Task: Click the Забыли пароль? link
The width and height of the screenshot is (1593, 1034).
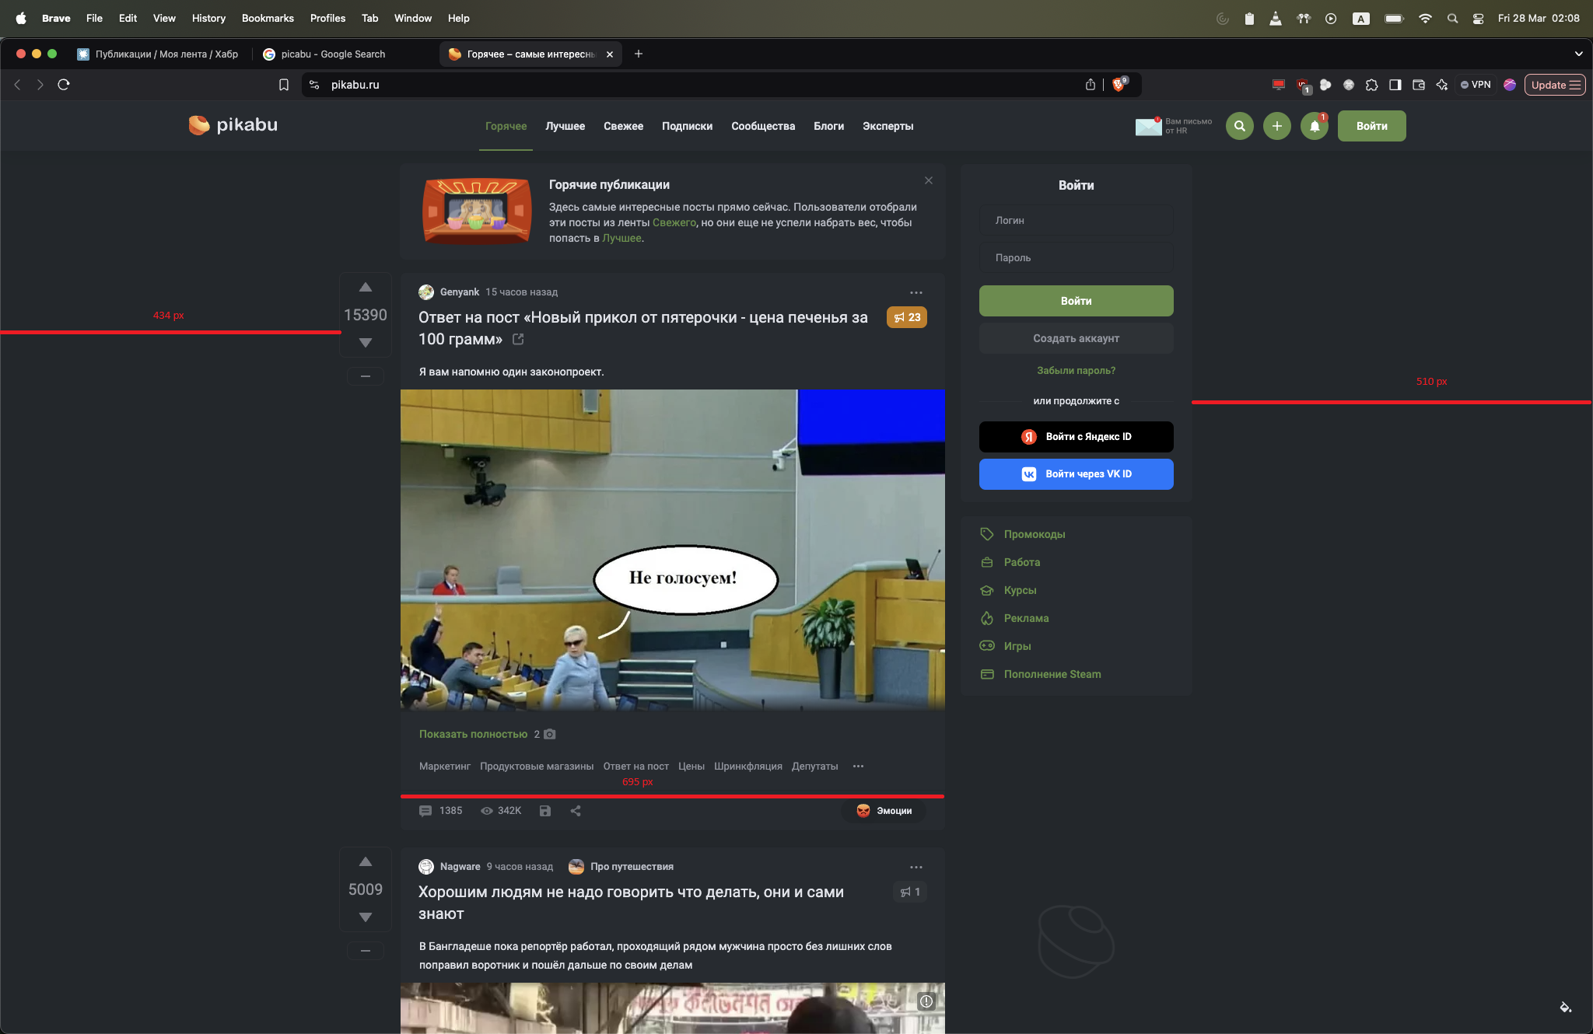Action: click(x=1076, y=371)
